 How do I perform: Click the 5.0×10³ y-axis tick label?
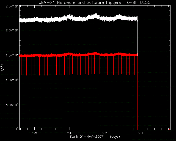coord(12,105)
